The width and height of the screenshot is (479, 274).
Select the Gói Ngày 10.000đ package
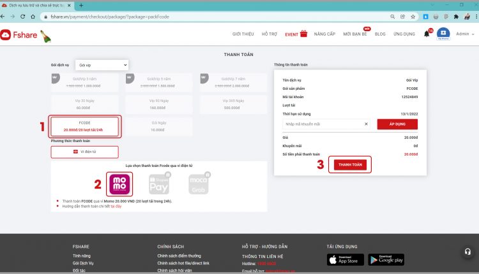pos(159,126)
